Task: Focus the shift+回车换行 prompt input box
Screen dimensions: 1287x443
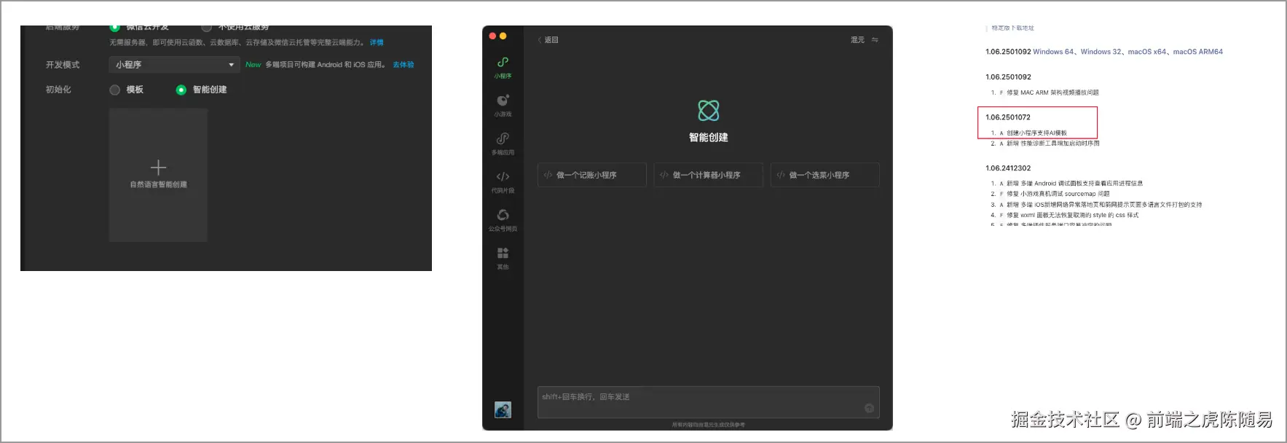Action: pyautogui.click(x=708, y=402)
